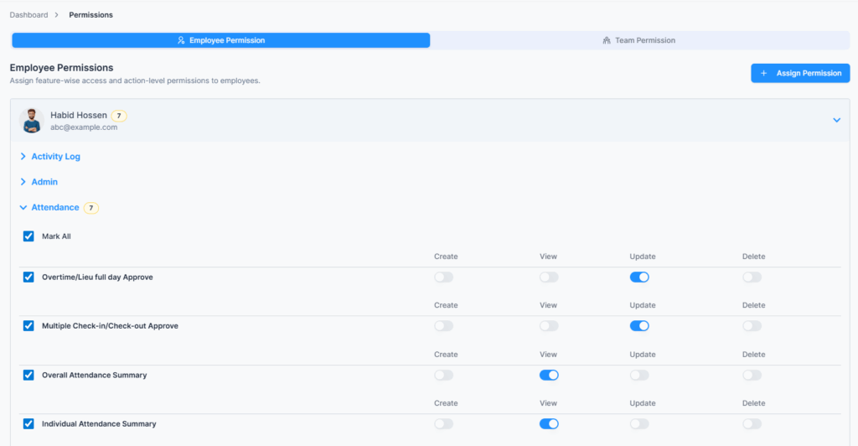This screenshot has width=858, height=446.
Task: Uncheck Overall Attendance Summary checkbox
Action: tap(28, 375)
